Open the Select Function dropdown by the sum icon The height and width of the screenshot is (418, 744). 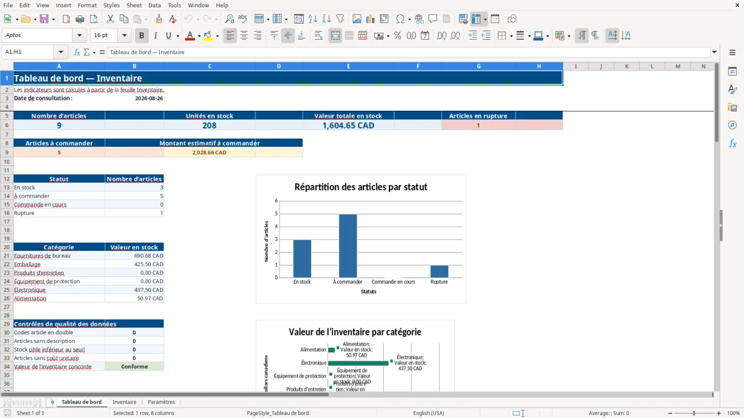click(x=94, y=52)
